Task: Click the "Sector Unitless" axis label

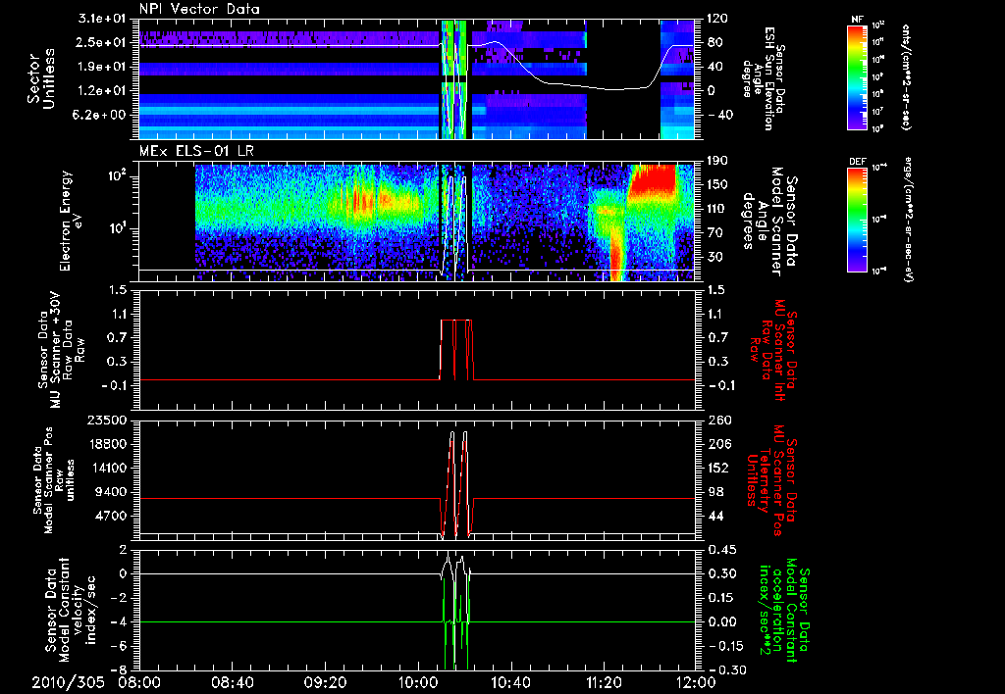Action: [x=41, y=78]
